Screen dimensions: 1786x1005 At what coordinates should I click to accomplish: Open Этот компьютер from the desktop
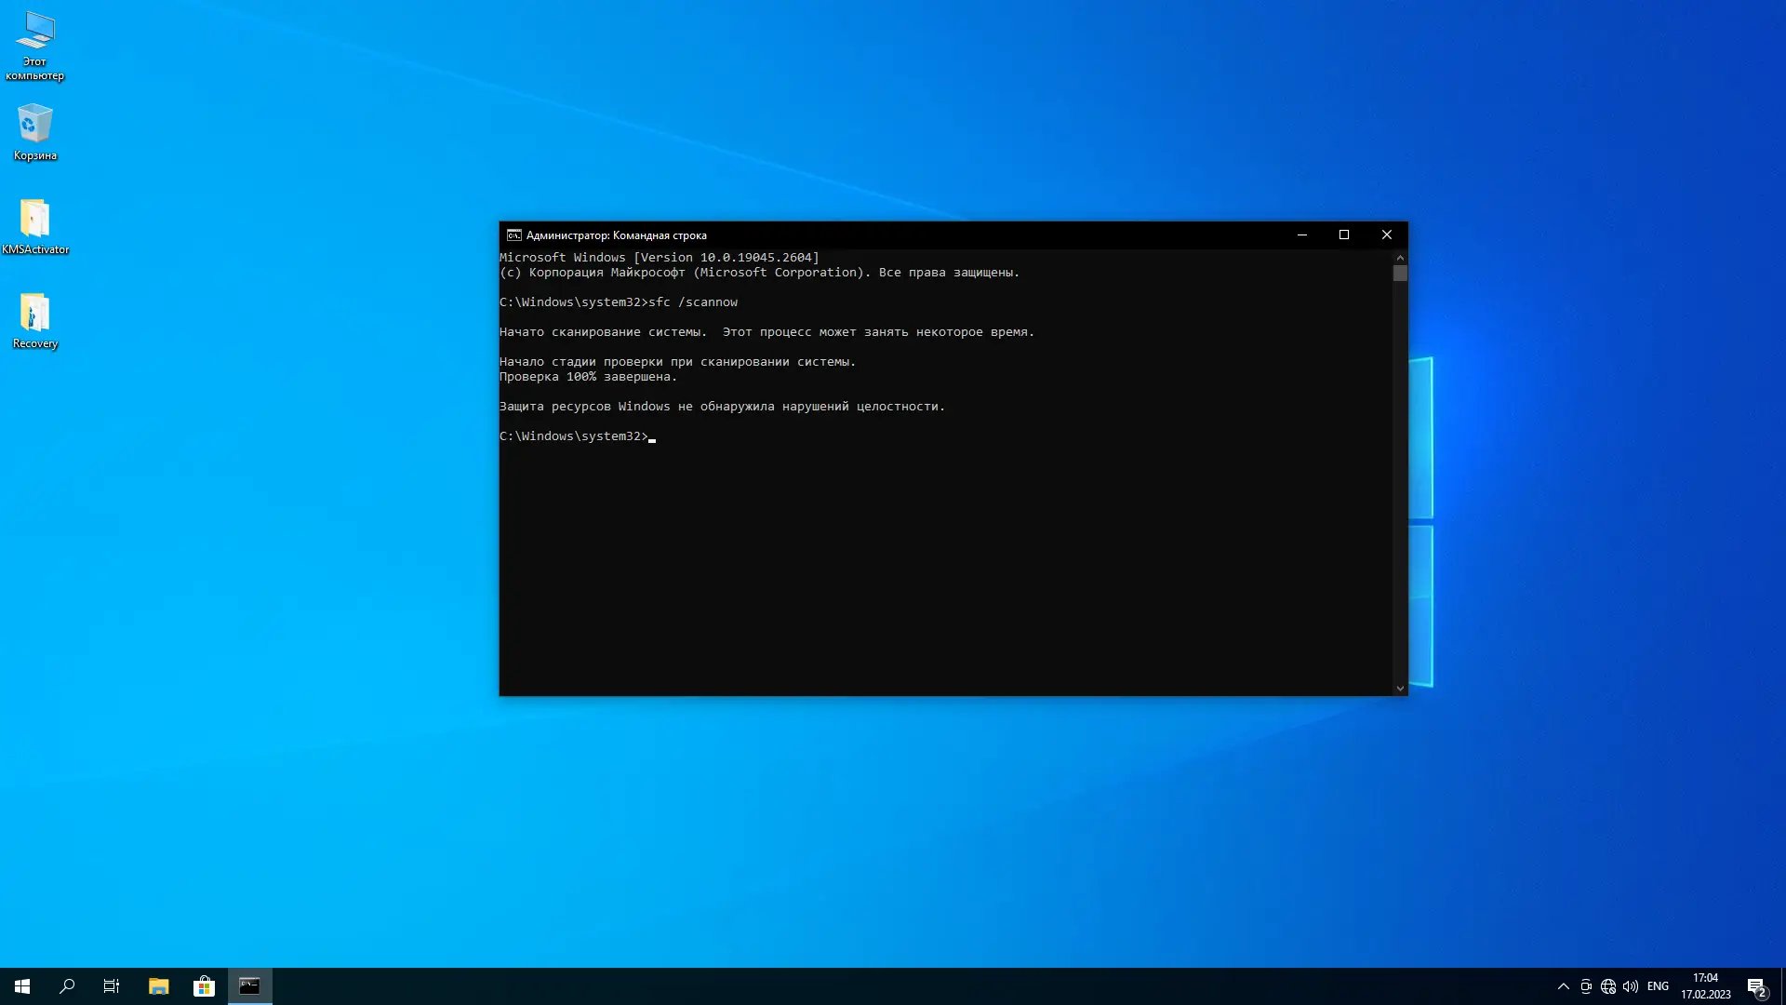point(34,37)
